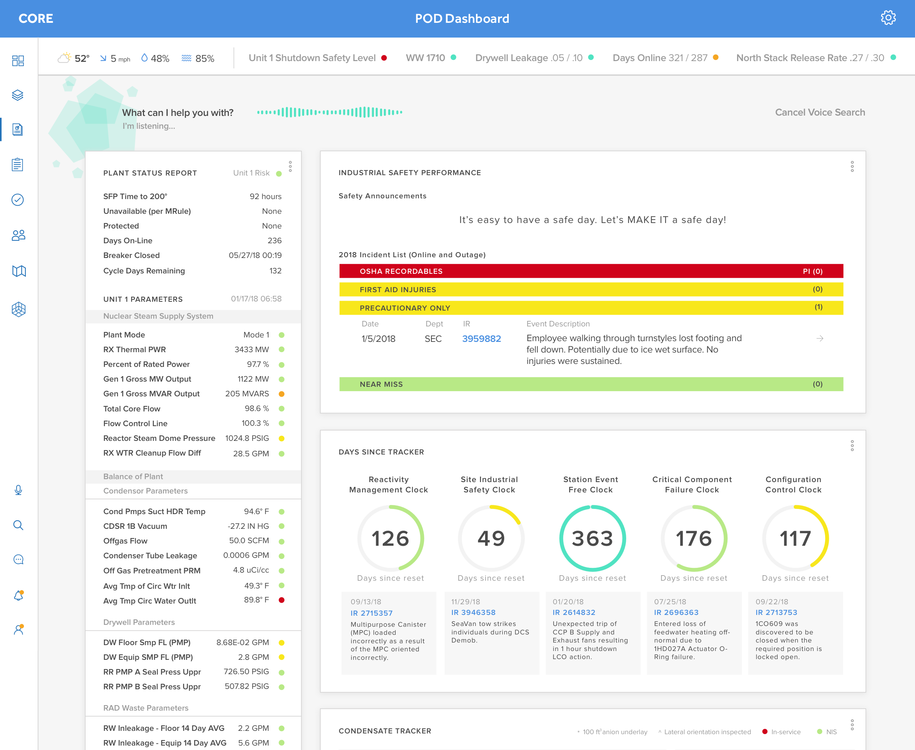This screenshot has height=750, width=915.
Task: Open the user profile icon in sidebar
Action: tap(18, 629)
